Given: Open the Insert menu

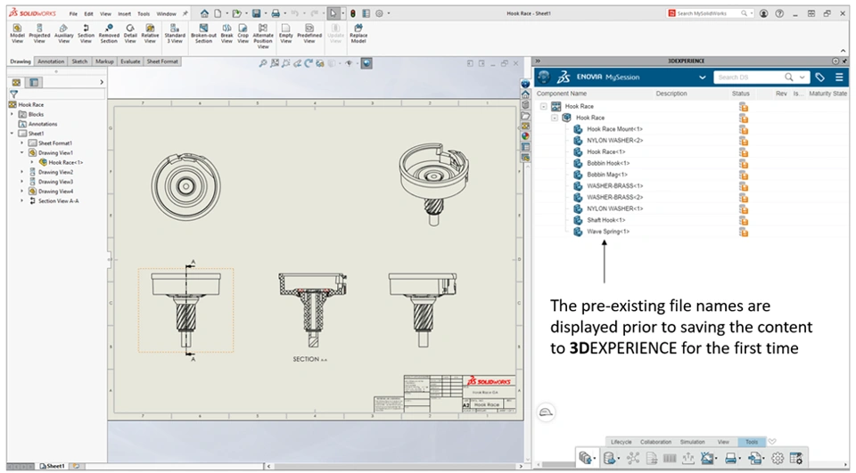Looking at the screenshot, I should (124, 14).
